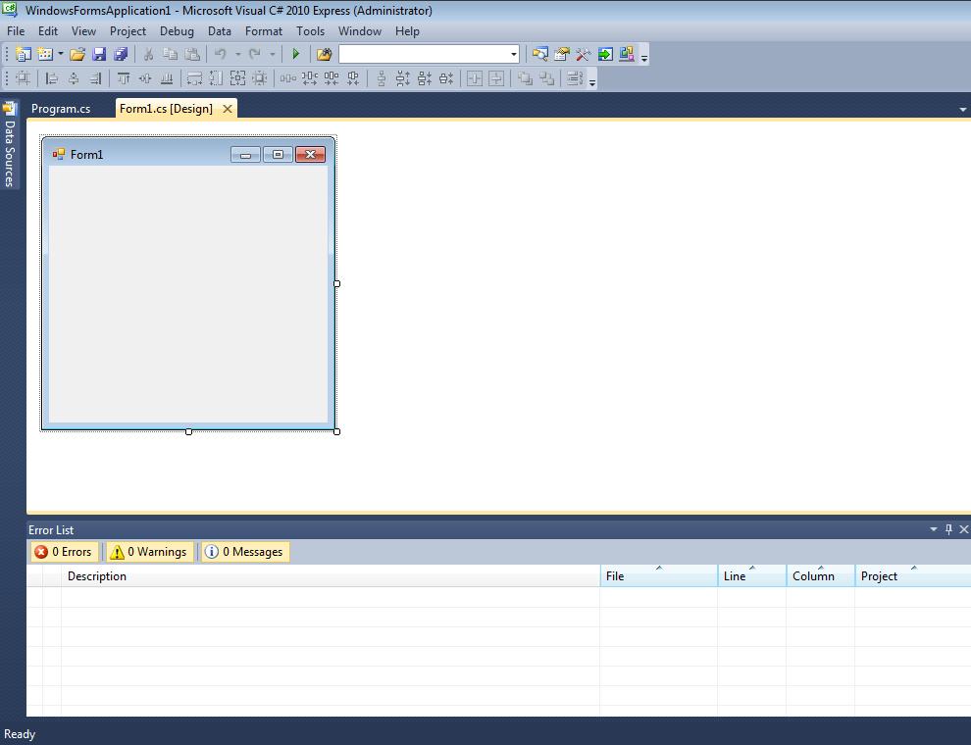The height and width of the screenshot is (745, 971).
Task: Click the Align Centers layout icon
Action: [x=74, y=78]
